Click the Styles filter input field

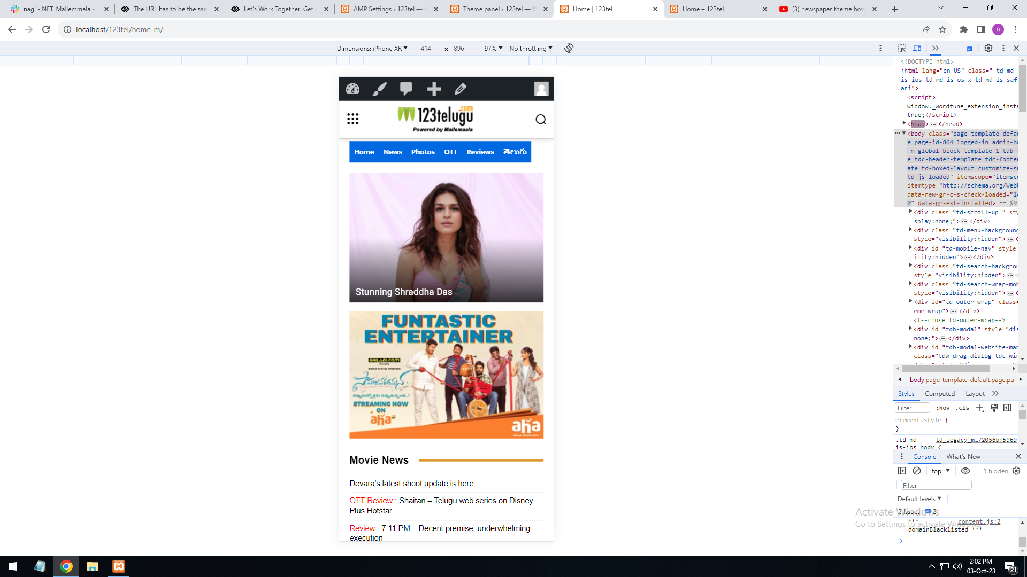(913, 408)
